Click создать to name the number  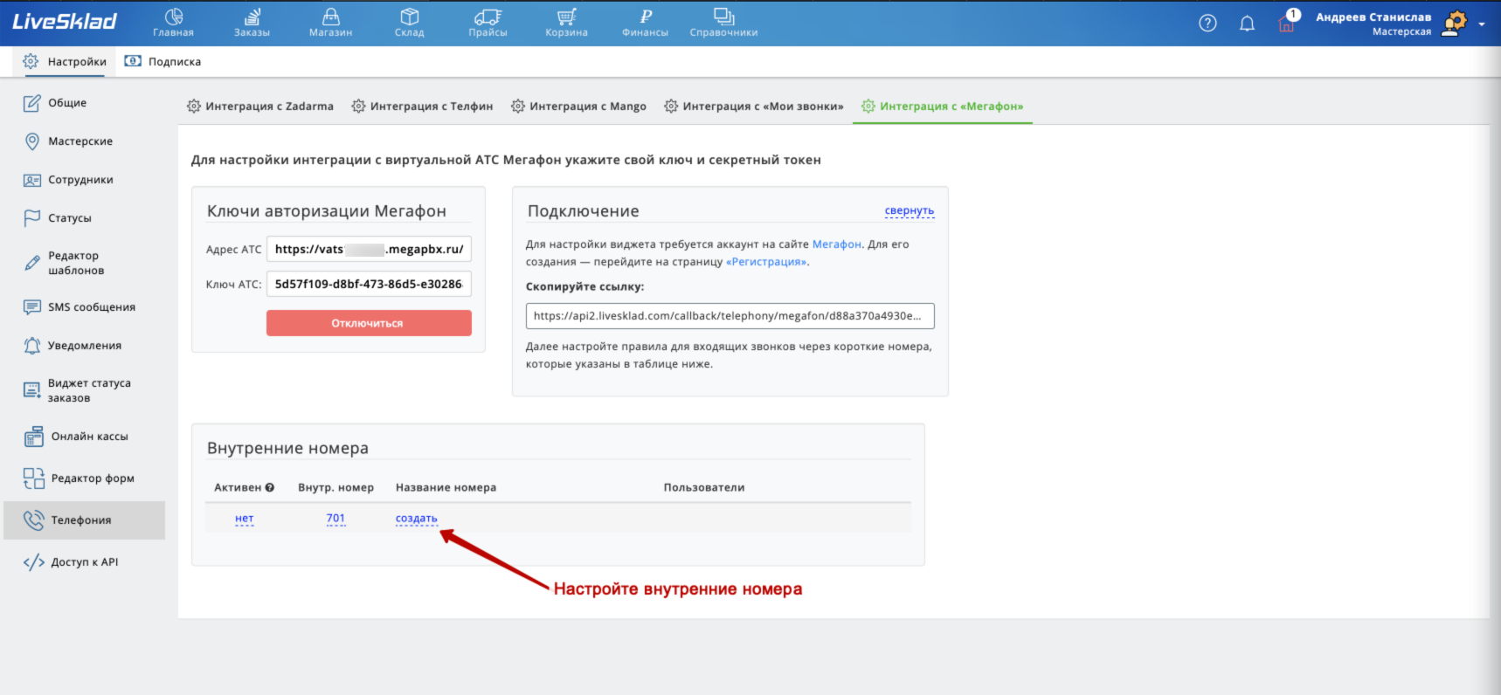tap(417, 519)
